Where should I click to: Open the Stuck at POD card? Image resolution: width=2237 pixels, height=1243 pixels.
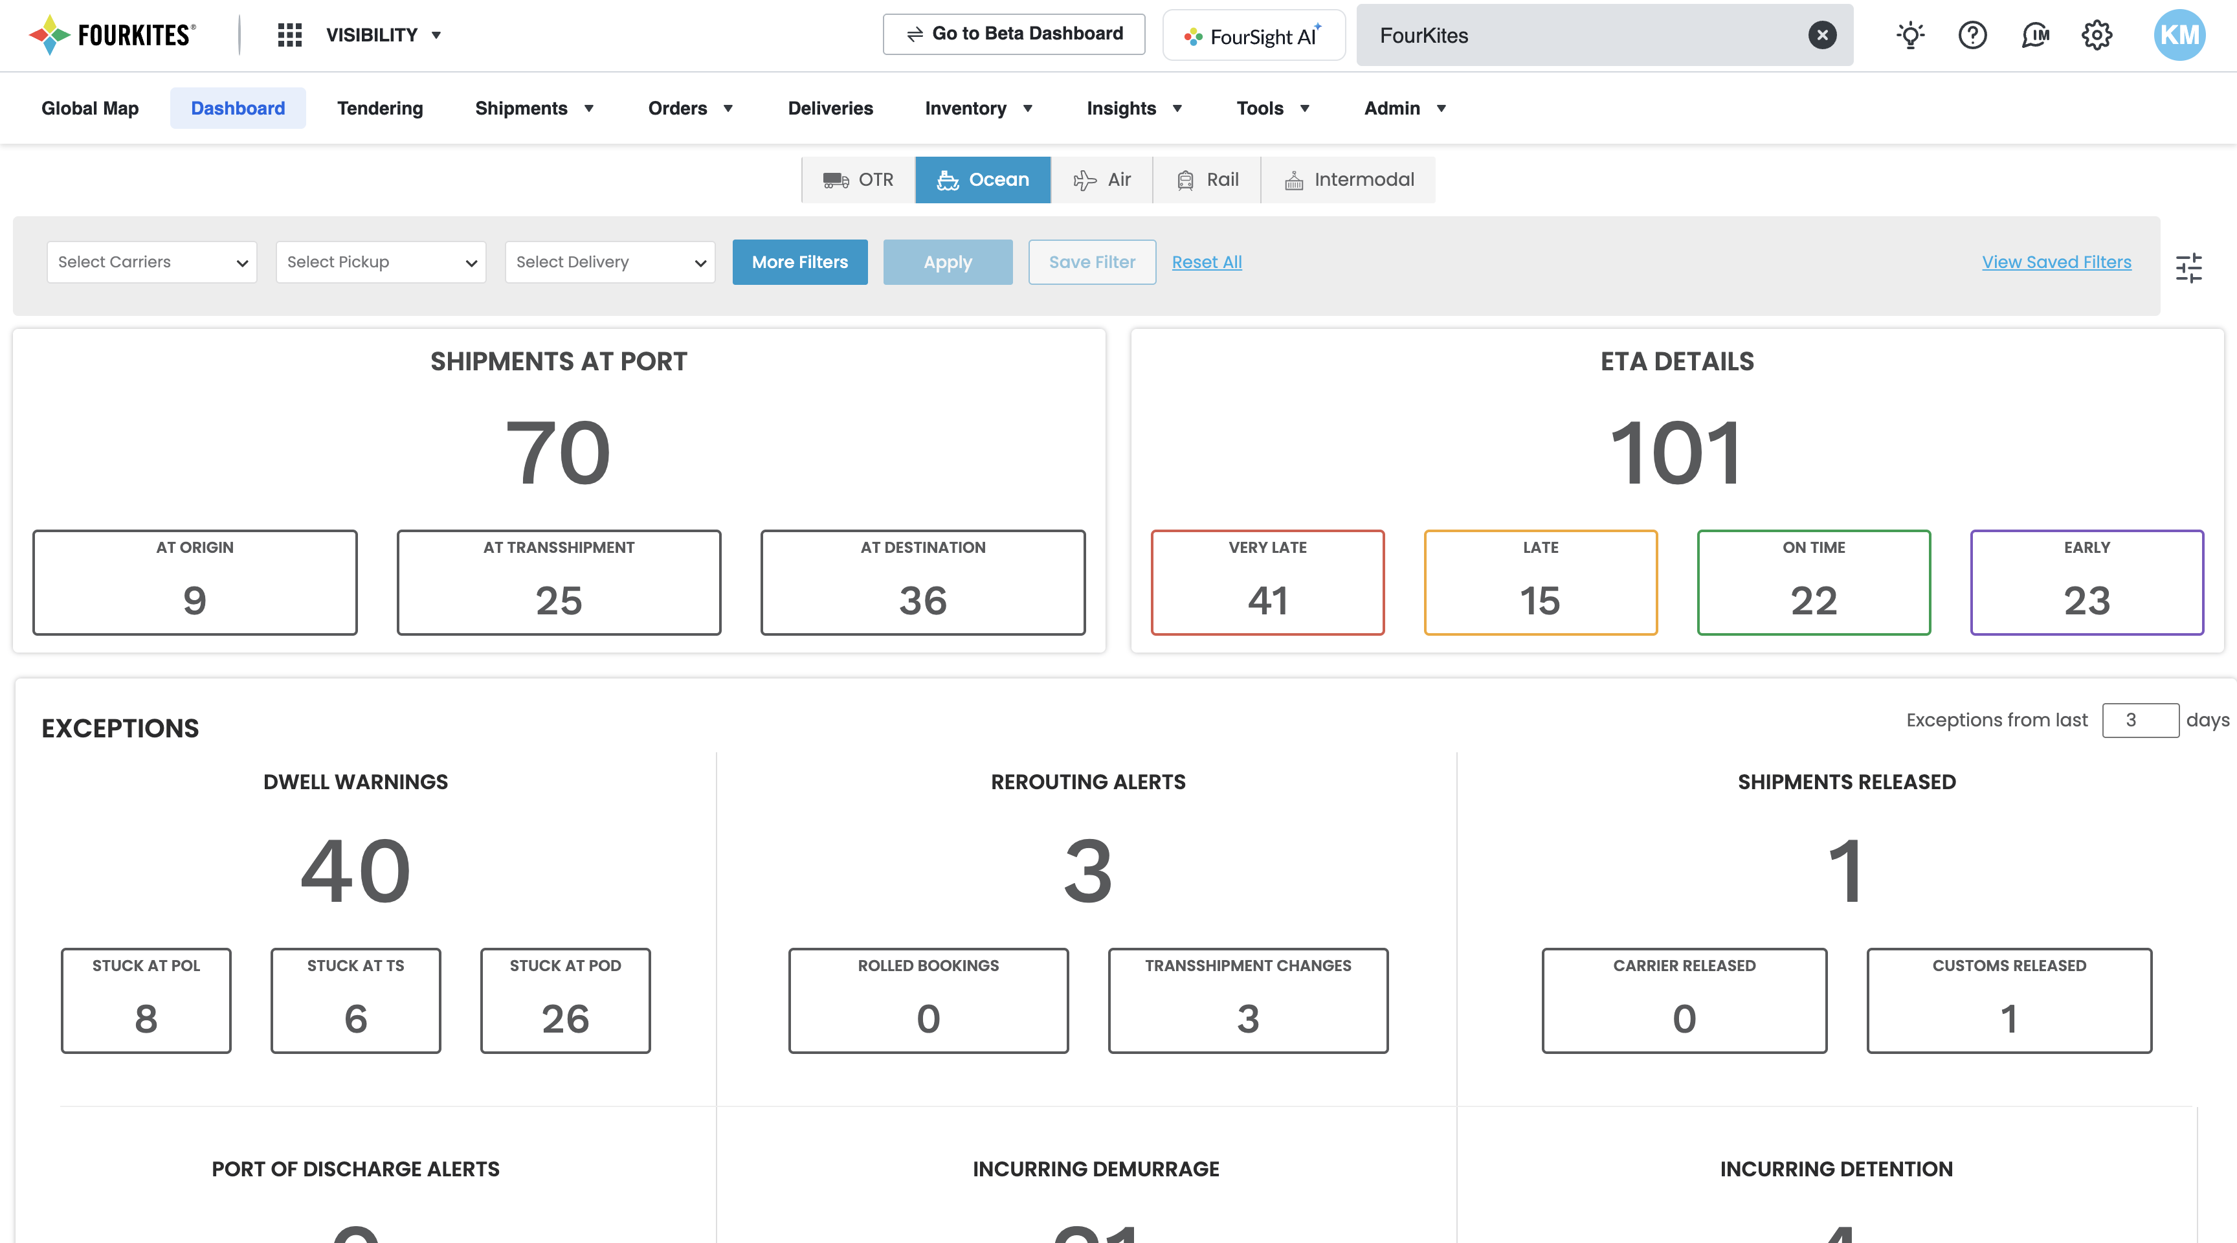565,1001
